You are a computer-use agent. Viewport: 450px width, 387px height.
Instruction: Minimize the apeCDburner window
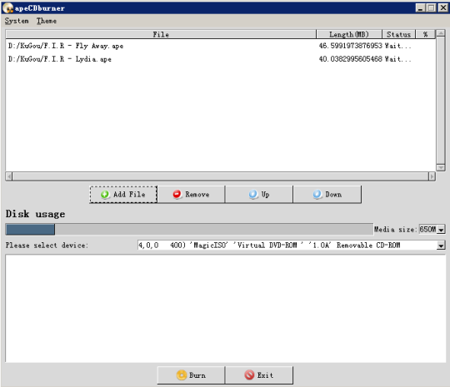click(x=421, y=7)
